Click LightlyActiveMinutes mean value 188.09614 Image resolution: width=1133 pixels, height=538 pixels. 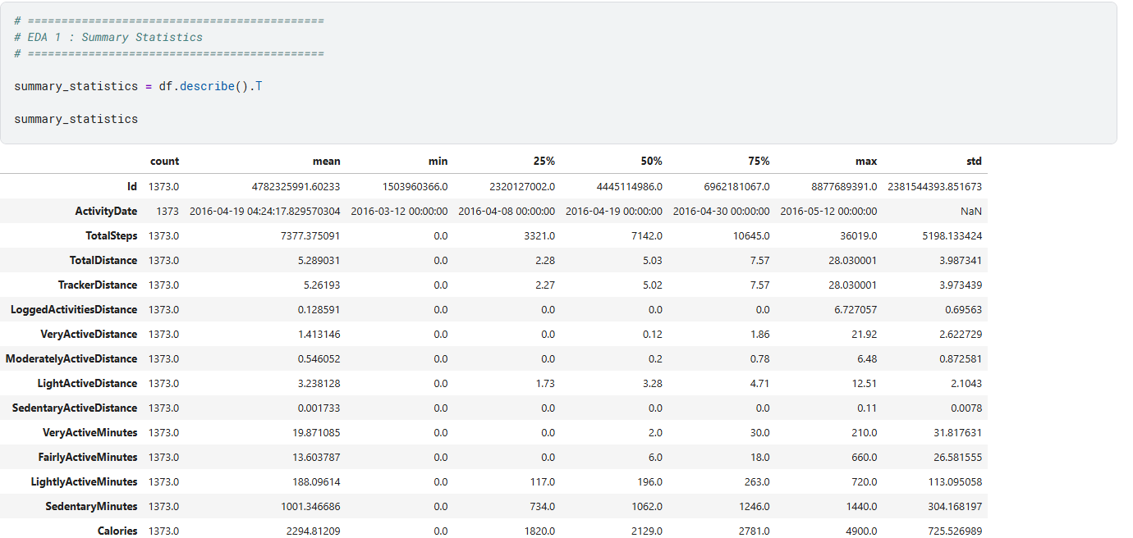[x=314, y=481]
